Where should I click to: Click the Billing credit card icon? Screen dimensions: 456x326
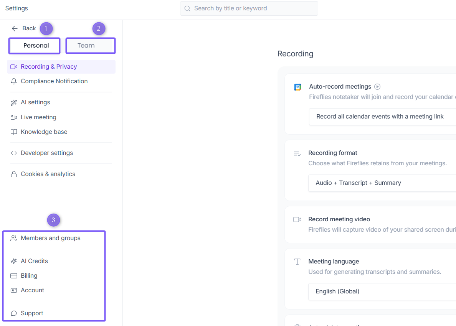14,276
